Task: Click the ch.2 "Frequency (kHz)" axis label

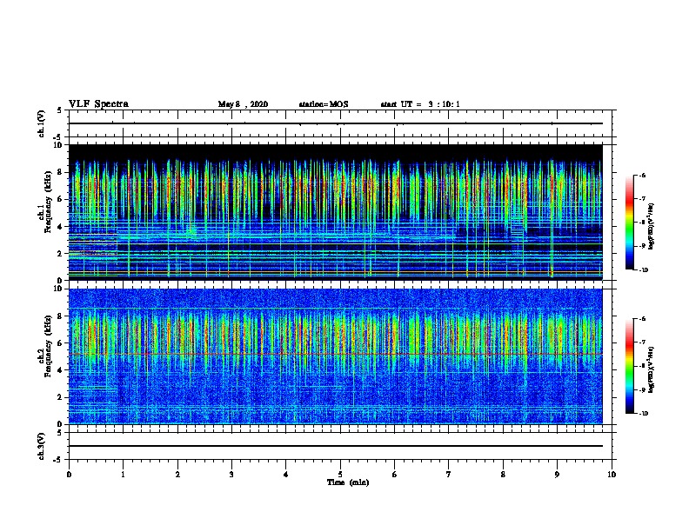Action: [49, 346]
